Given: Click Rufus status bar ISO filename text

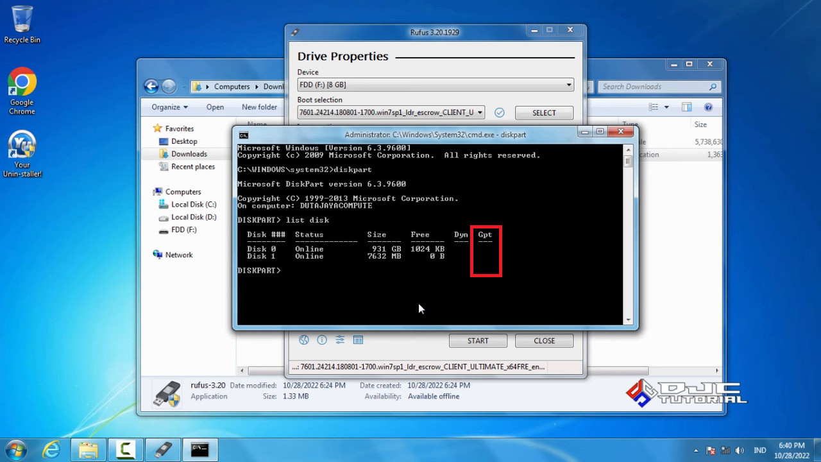Looking at the screenshot, I should pyautogui.click(x=418, y=367).
